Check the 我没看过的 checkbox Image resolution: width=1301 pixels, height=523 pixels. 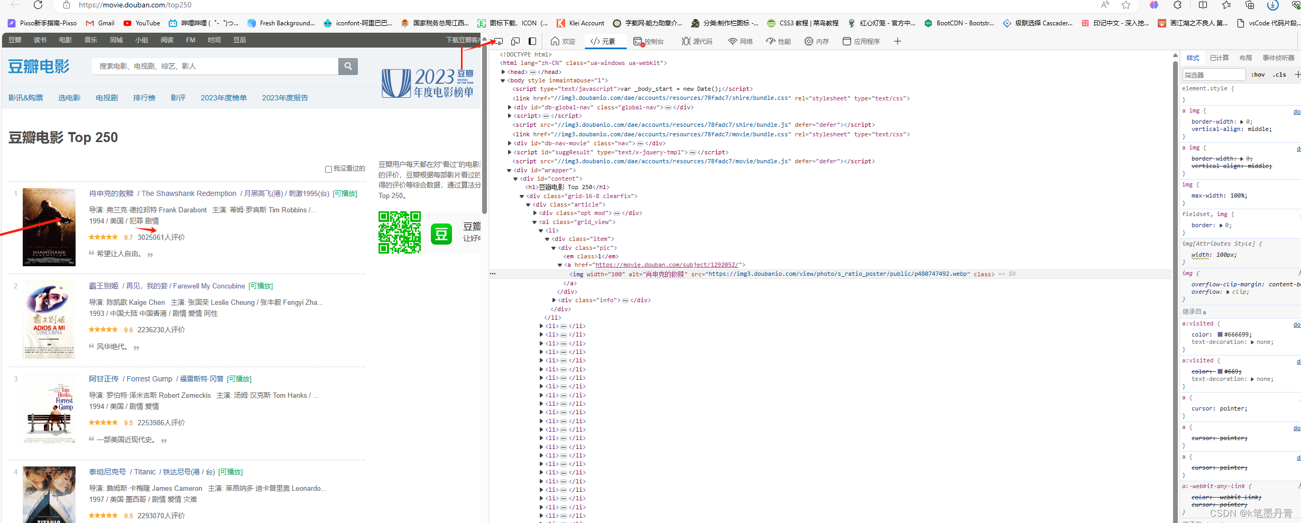328,169
